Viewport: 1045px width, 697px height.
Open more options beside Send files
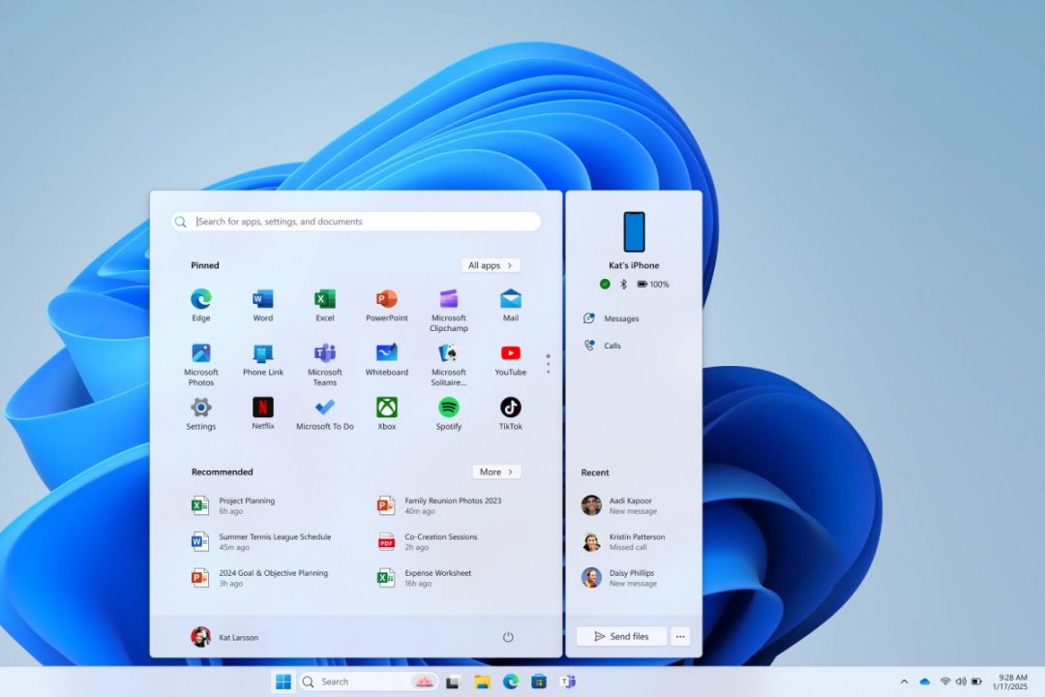pos(680,636)
